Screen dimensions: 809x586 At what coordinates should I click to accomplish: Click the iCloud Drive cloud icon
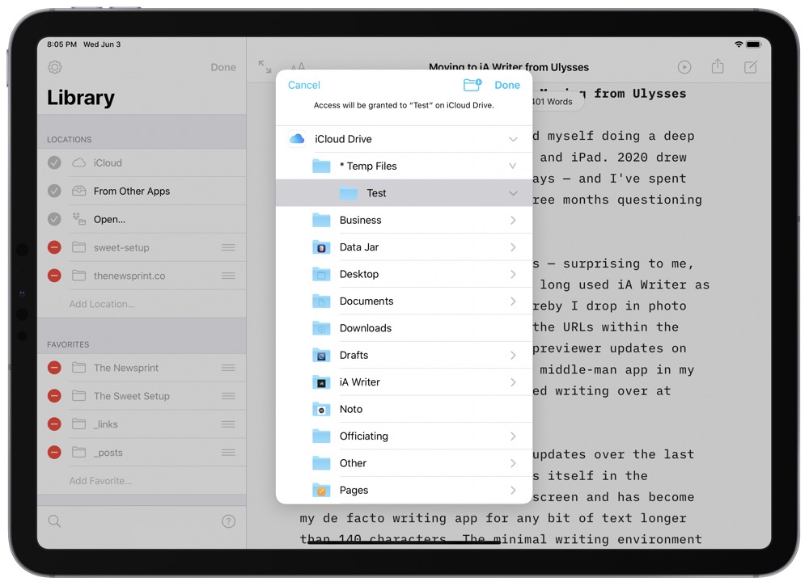click(297, 139)
